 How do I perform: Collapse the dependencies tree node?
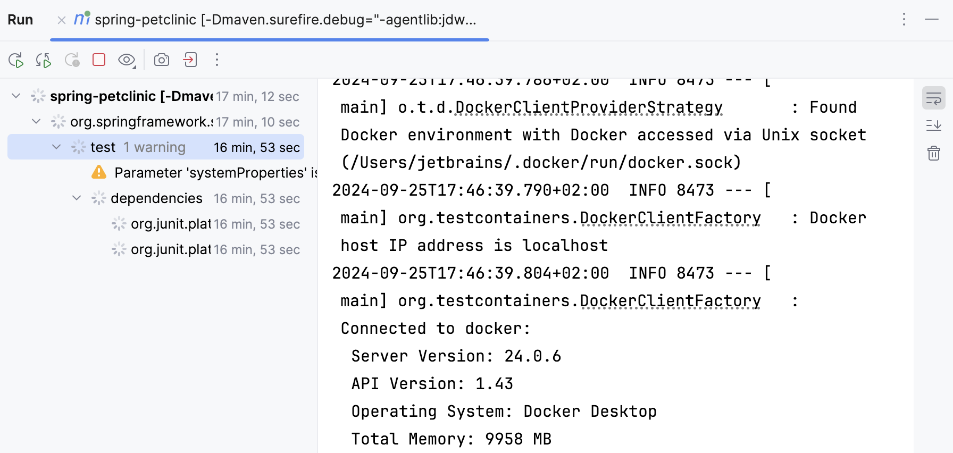(x=77, y=198)
